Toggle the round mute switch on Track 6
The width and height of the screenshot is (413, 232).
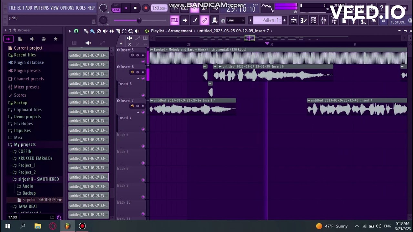(x=143, y=146)
